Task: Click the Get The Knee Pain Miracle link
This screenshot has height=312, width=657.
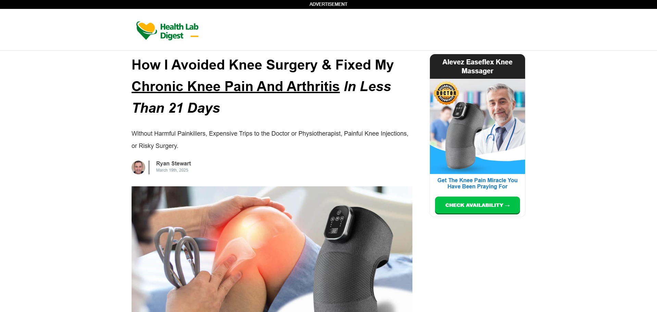Action: coord(477,183)
